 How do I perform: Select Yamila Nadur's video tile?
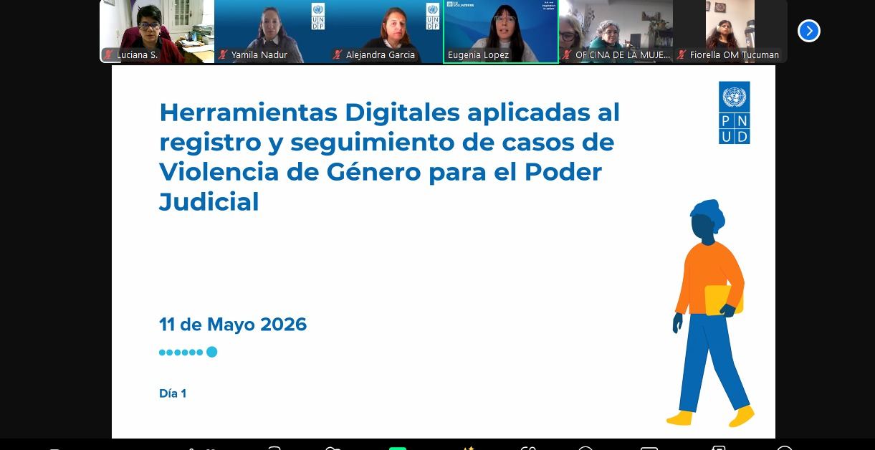pyautogui.click(x=272, y=31)
